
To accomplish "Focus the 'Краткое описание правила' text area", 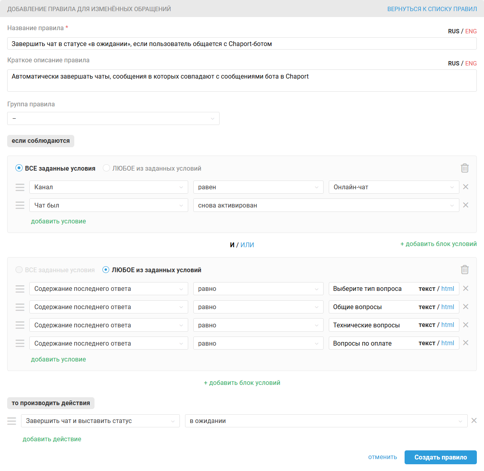I will (x=242, y=81).
